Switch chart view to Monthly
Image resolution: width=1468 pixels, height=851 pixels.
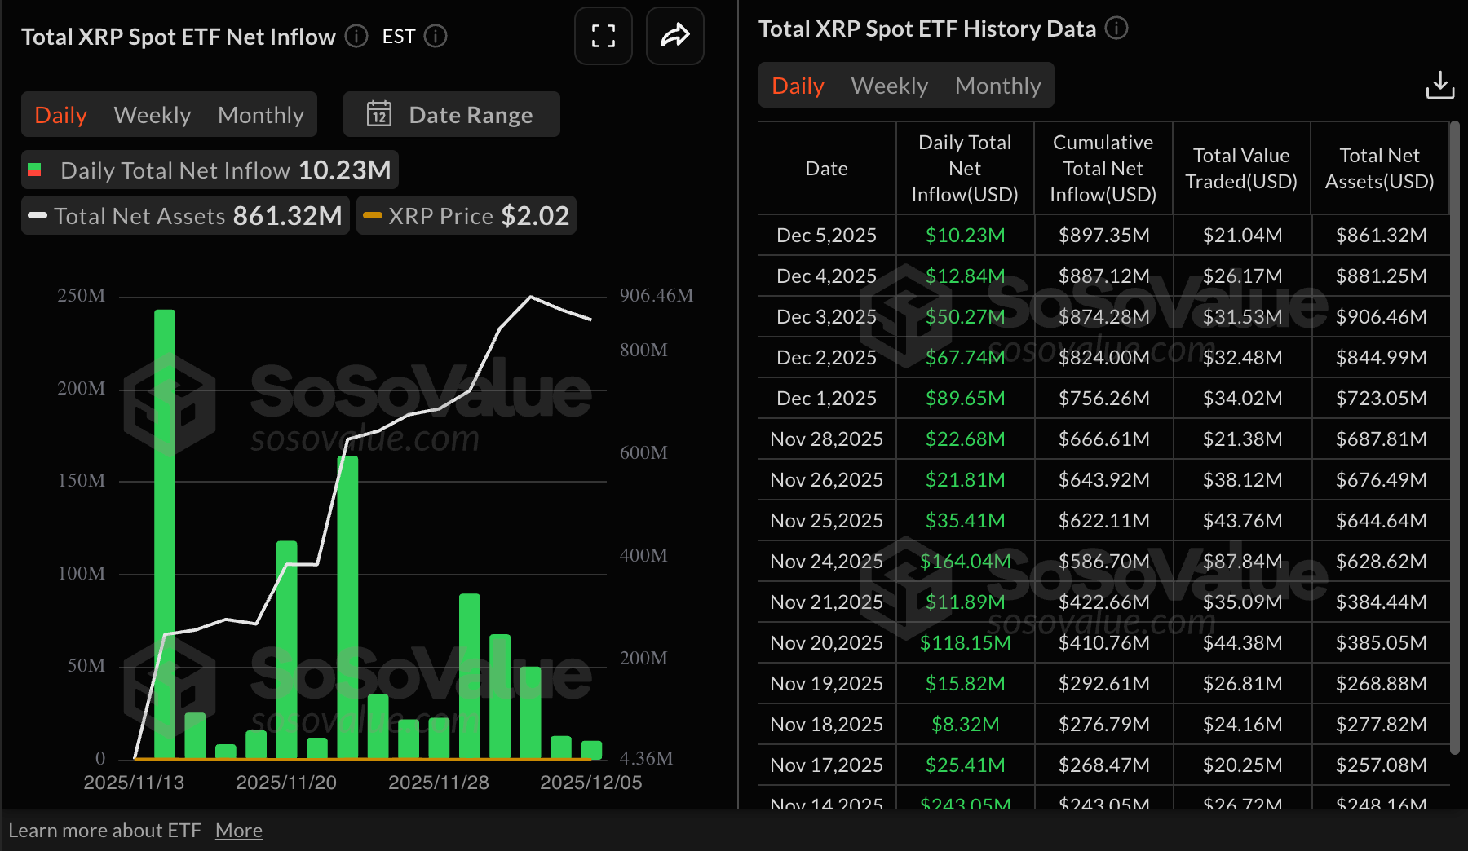(x=260, y=114)
